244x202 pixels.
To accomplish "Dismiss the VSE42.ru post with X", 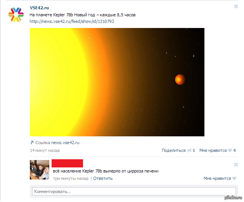I will coord(236,7).
